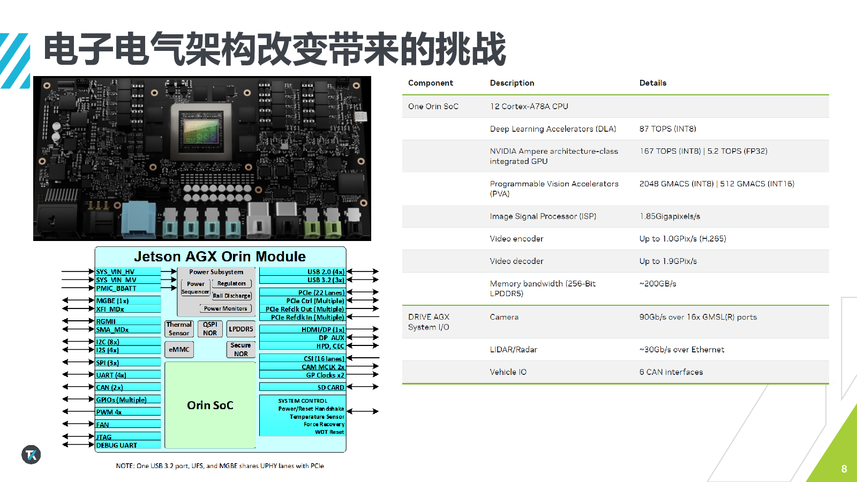Click the Image Signal Processor (ISP) cell
This screenshot has height=482, width=857.
point(543,216)
